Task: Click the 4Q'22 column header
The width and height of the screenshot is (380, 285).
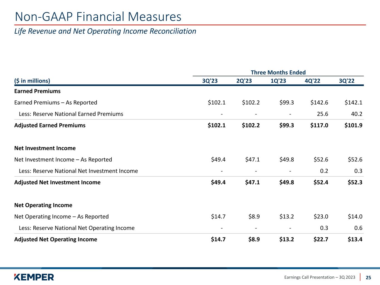Action: (312, 81)
